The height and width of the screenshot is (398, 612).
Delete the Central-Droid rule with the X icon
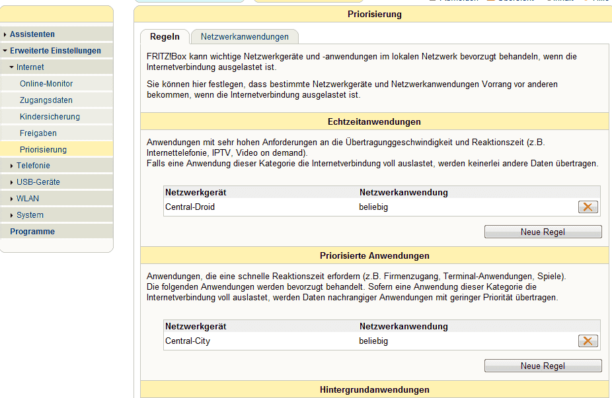click(x=588, y=207)
